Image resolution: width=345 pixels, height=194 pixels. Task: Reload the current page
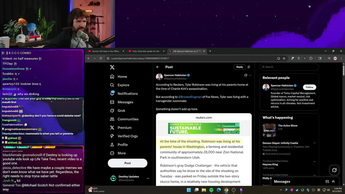[x=101, y=58]
